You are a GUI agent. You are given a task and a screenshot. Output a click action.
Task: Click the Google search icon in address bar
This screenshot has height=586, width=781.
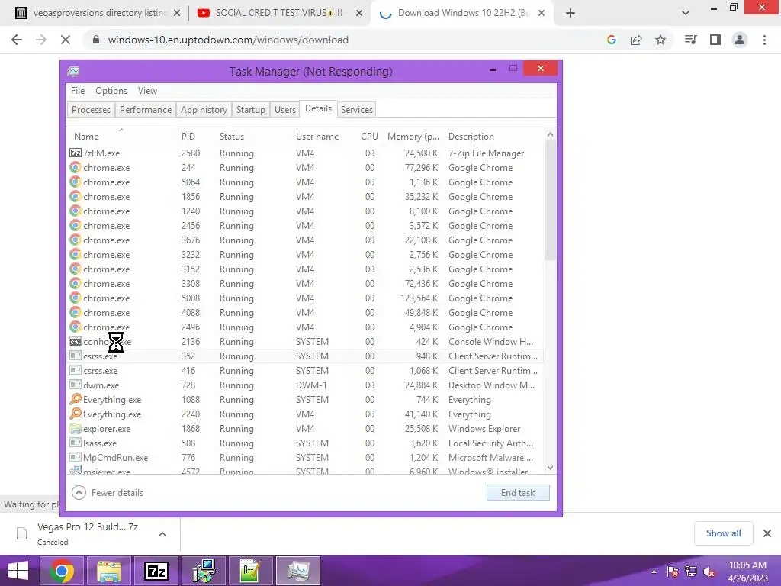[x=612, y=40]
